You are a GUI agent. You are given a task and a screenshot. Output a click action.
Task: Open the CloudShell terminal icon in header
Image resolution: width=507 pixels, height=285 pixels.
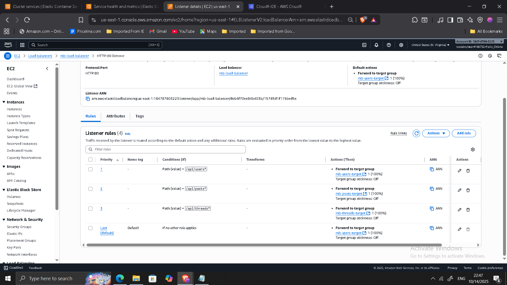pos(364,45)
